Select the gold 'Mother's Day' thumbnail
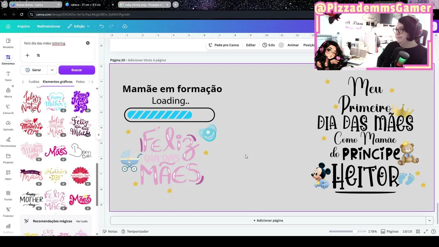This screenshot has width=439, height=247. point(56,175)
